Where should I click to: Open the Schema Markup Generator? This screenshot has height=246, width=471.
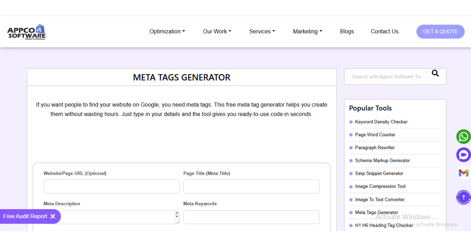[x=382, y=161]
